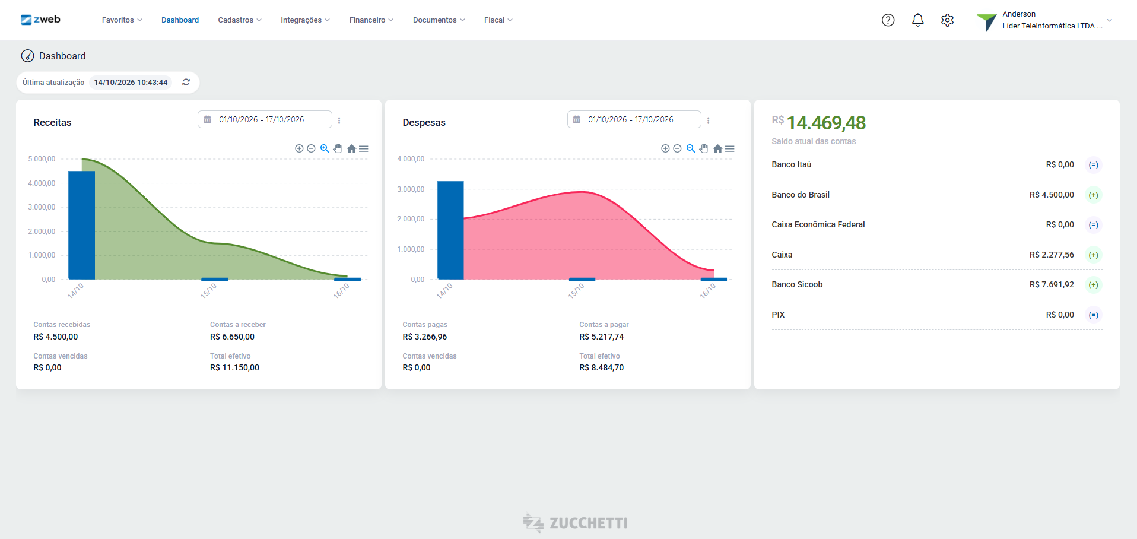Click the Contas a receber value R$ 6.650,00

coord(232,337)
